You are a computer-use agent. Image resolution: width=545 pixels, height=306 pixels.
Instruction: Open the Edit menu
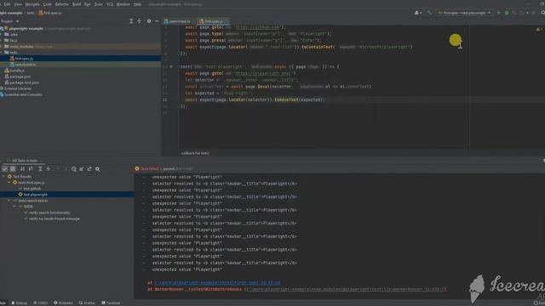point(7,4)
